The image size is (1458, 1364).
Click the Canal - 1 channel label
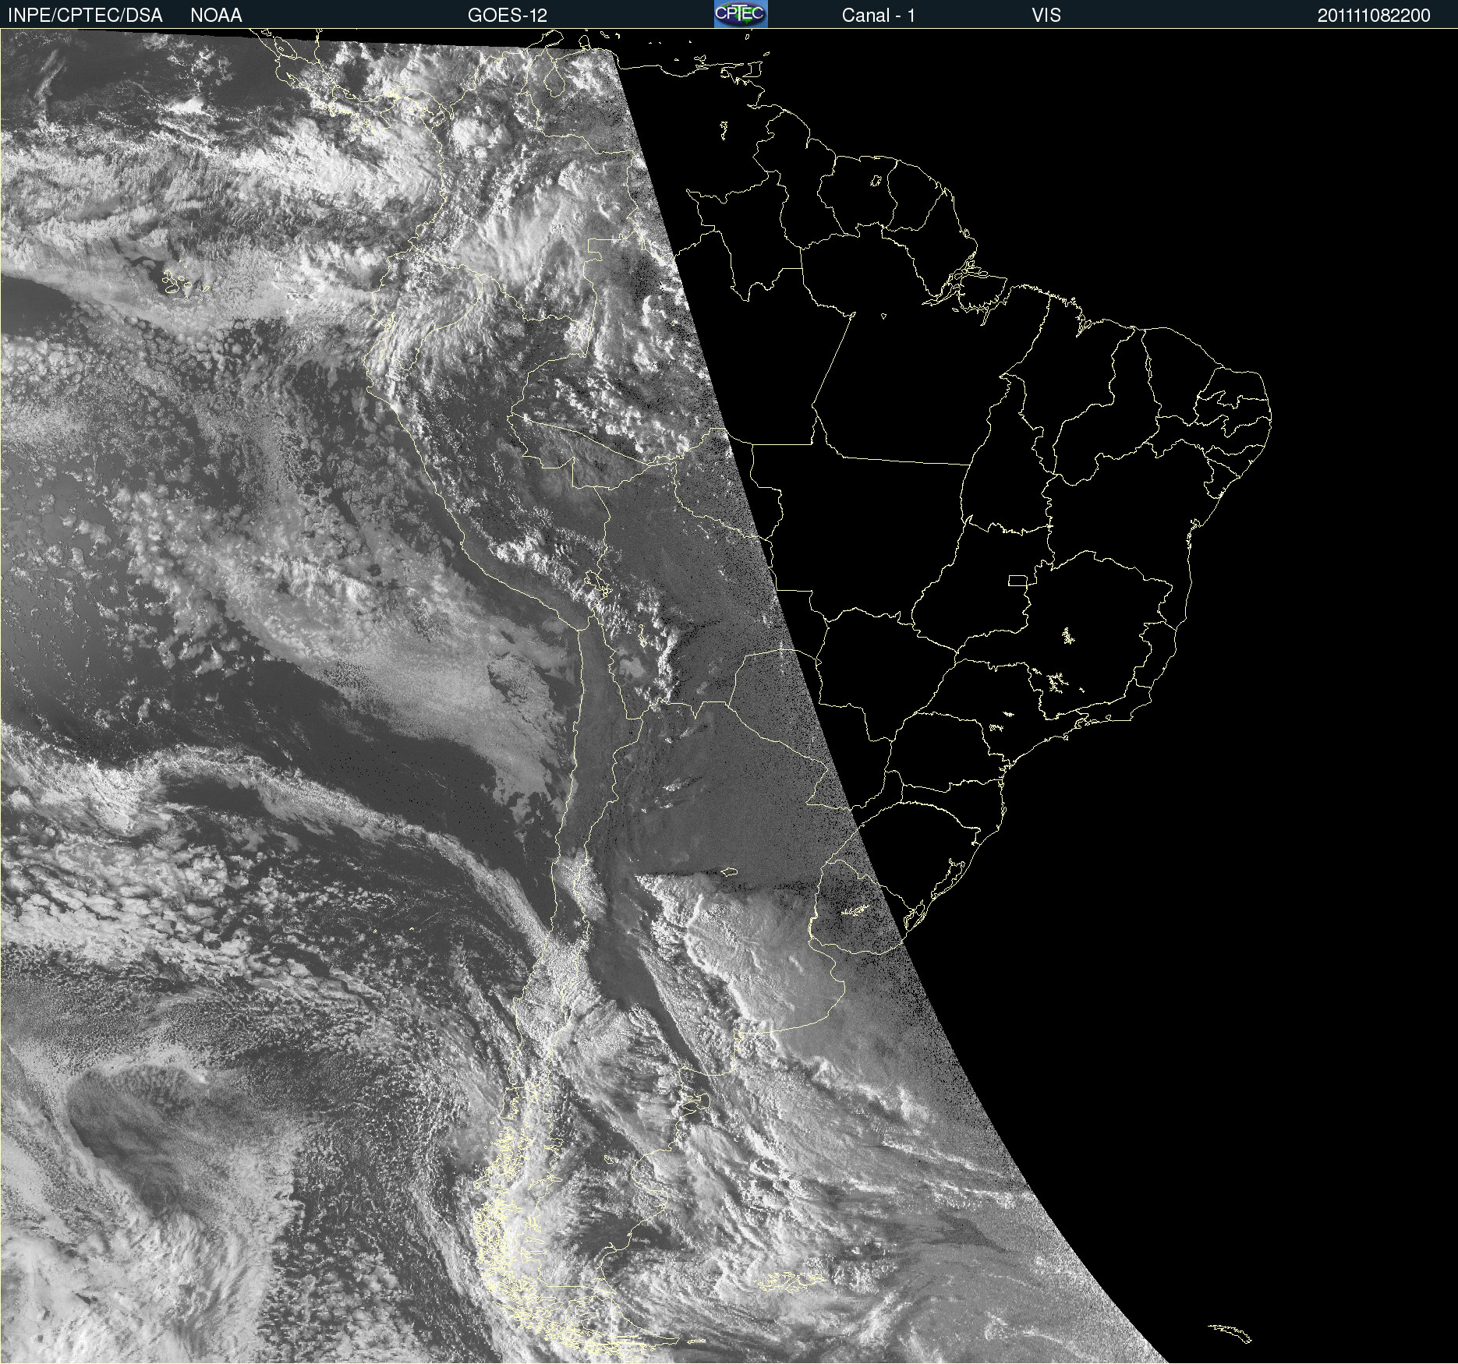[879, 16]
